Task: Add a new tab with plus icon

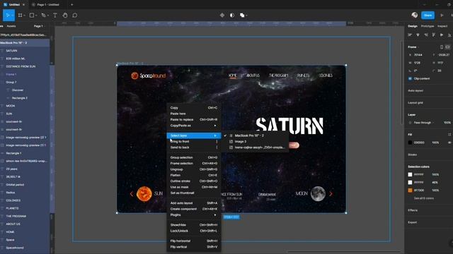Action: tap(72, 5)
